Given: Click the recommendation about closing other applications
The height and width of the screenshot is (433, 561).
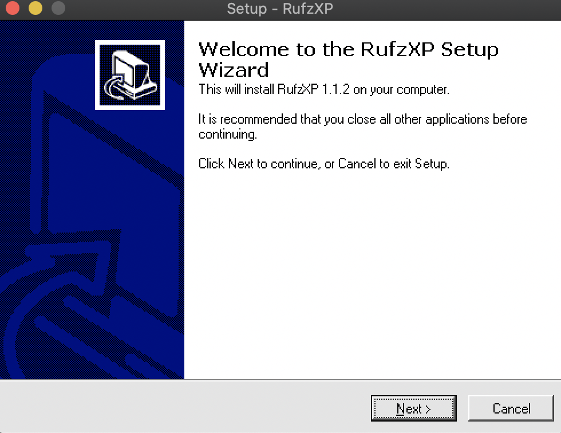Looking at the screenshot, I should coord(362,127).
